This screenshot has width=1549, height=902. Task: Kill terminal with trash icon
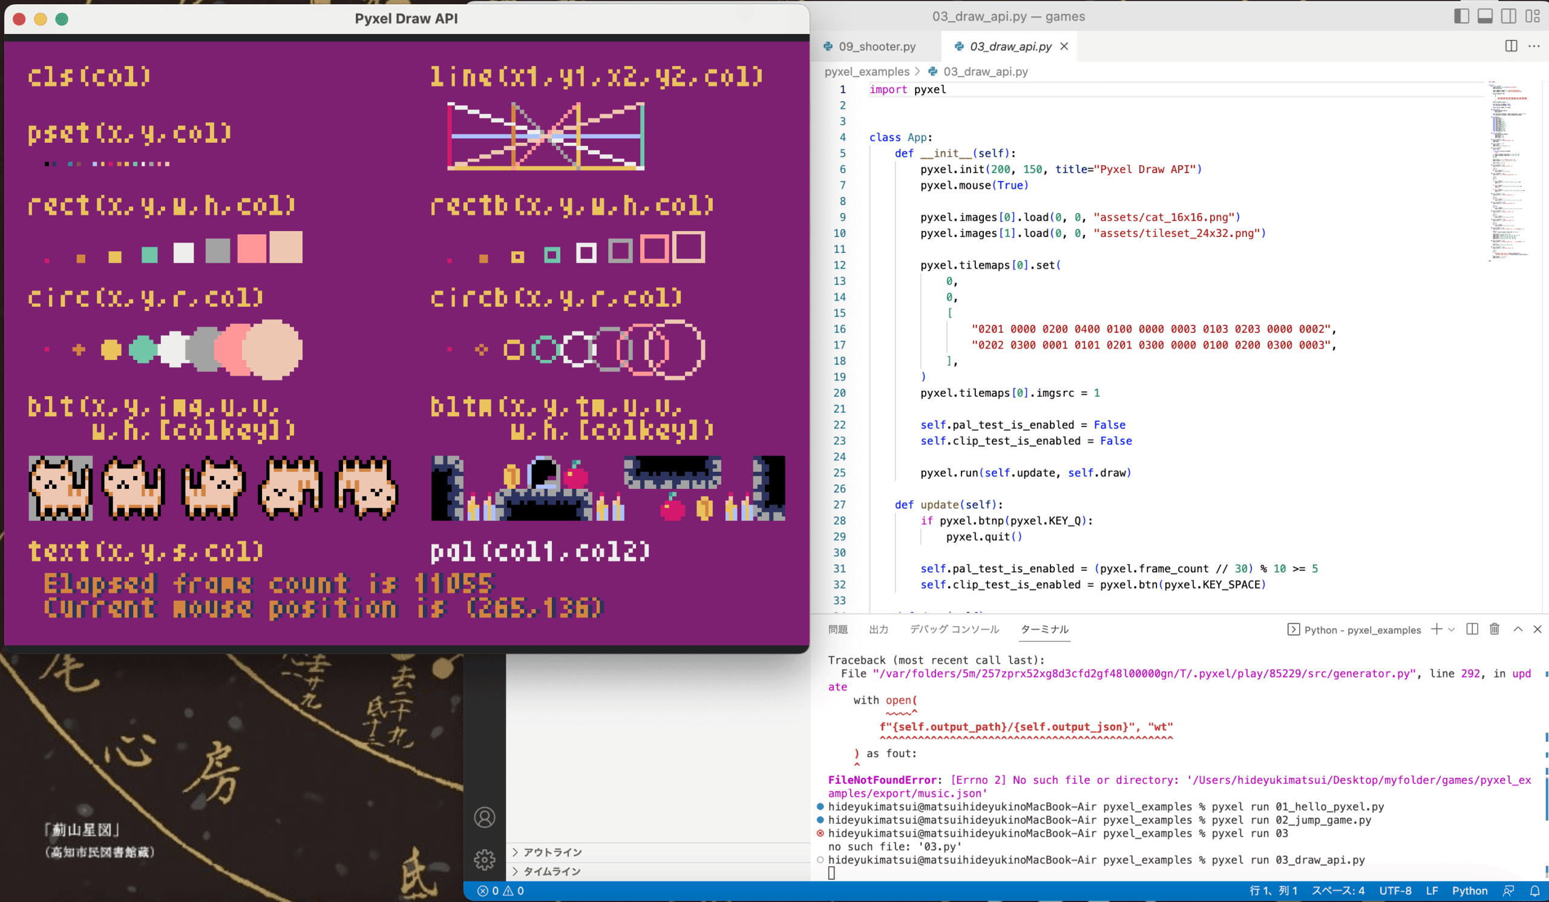pos(1495,629)
